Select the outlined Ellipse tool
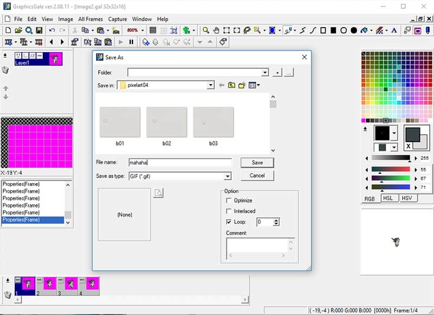Image resolution: width=434 pixels, height=315 pixels. click(343, 30)
